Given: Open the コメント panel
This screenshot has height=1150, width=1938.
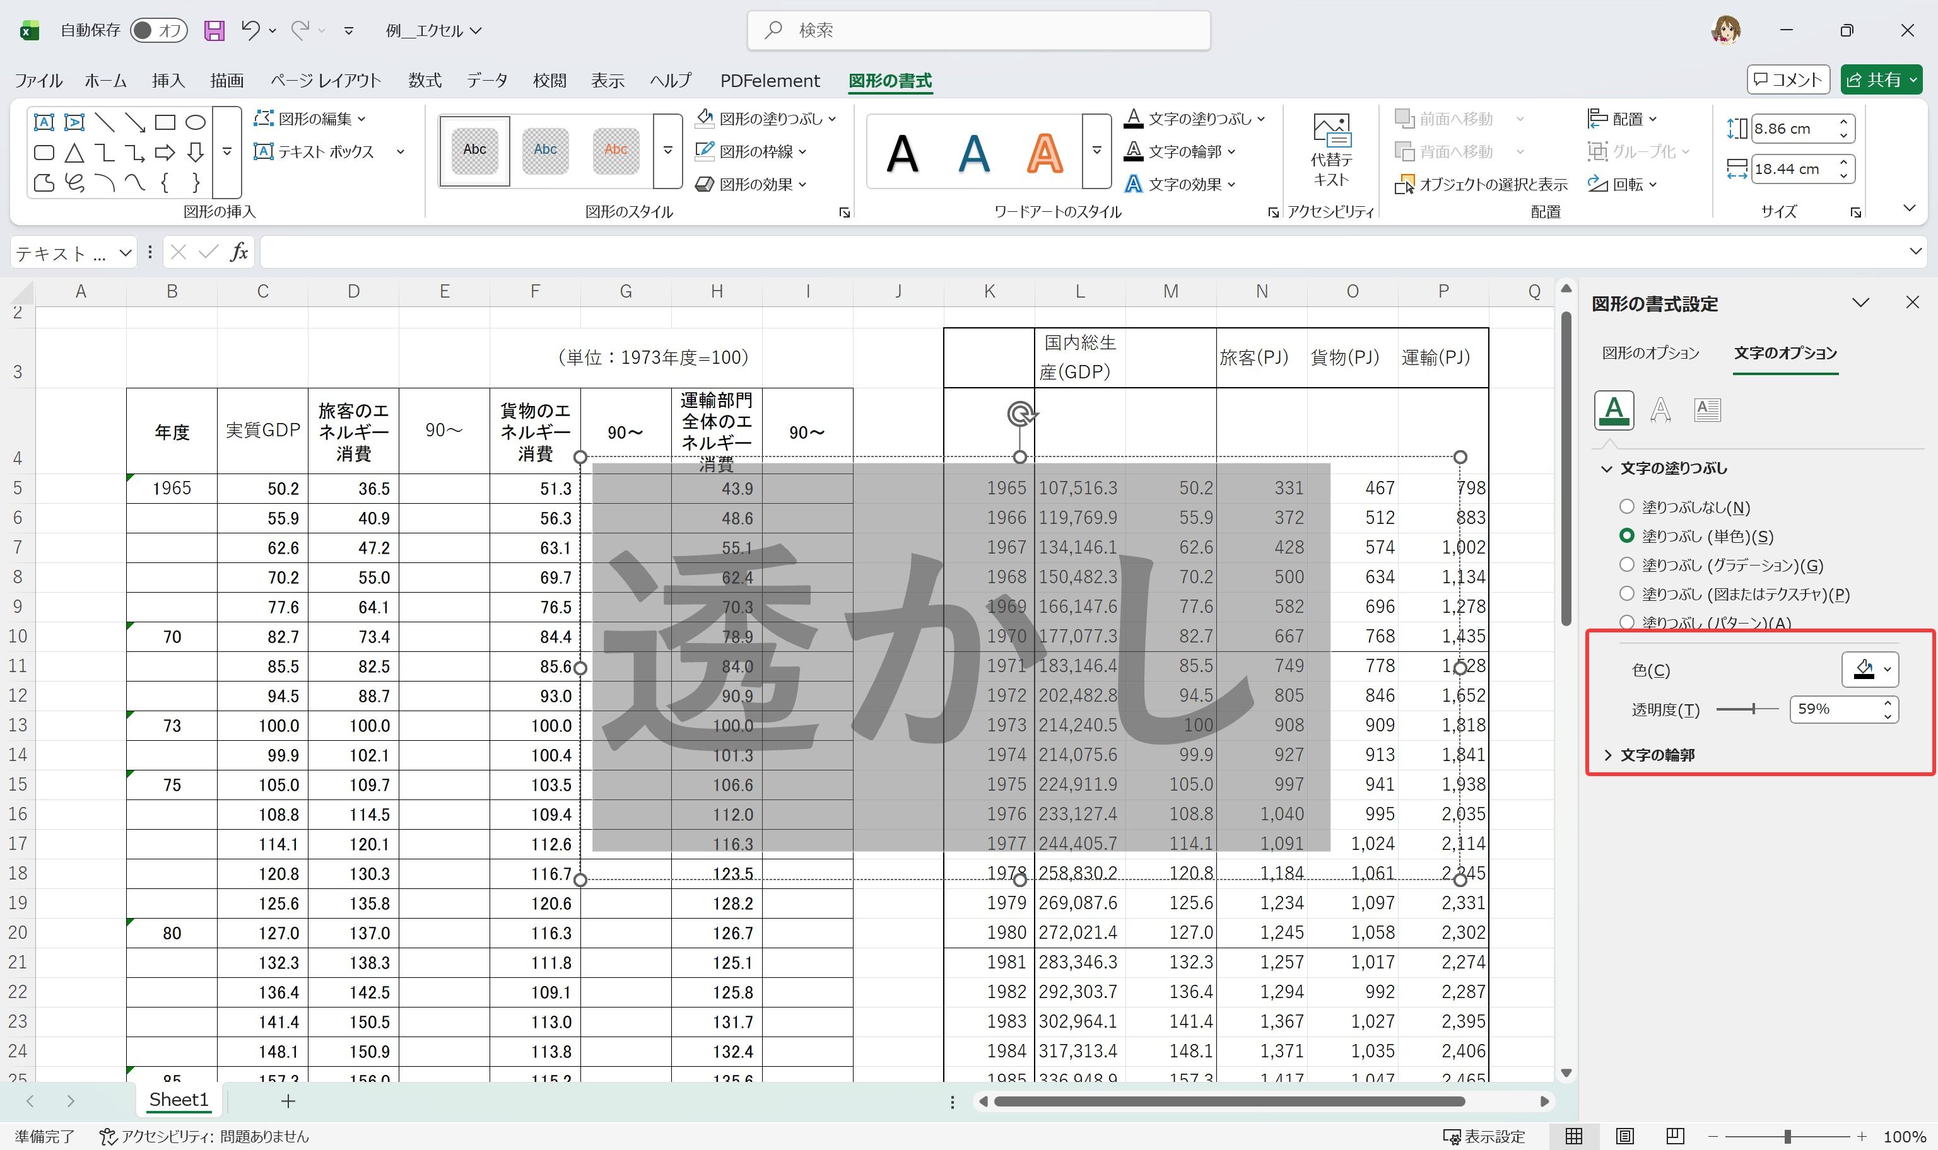Looking at the screenshot, I should pos(1788,79).
